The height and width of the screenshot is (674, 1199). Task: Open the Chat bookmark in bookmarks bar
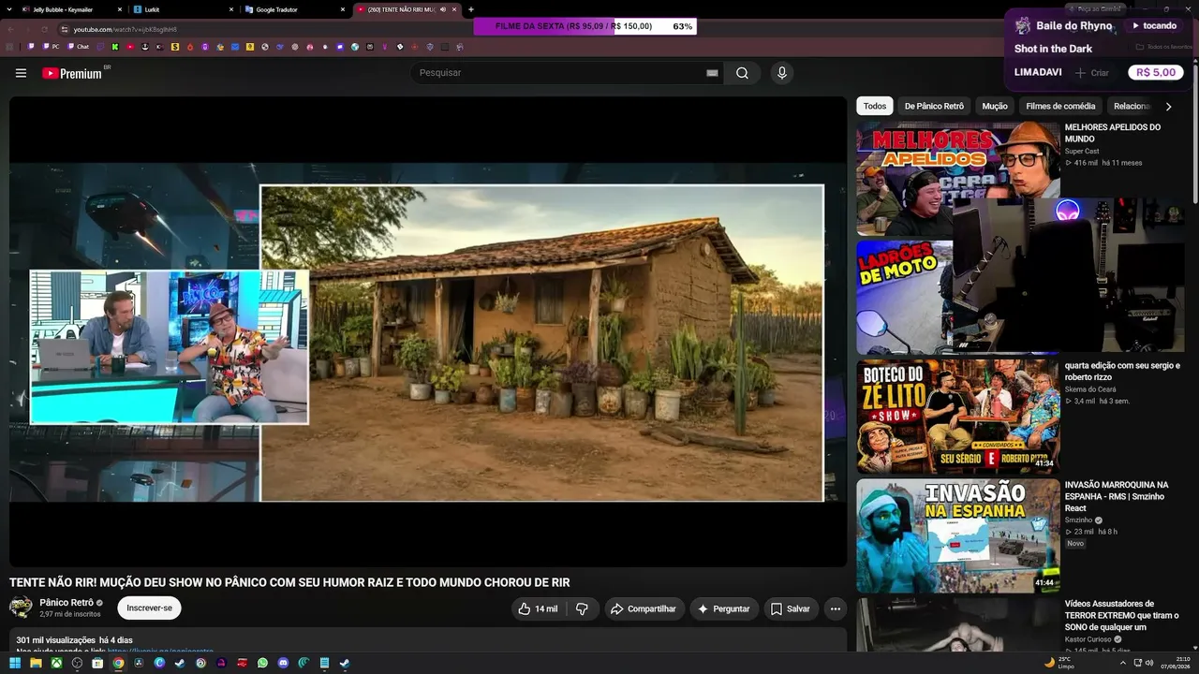coord(78,46)
